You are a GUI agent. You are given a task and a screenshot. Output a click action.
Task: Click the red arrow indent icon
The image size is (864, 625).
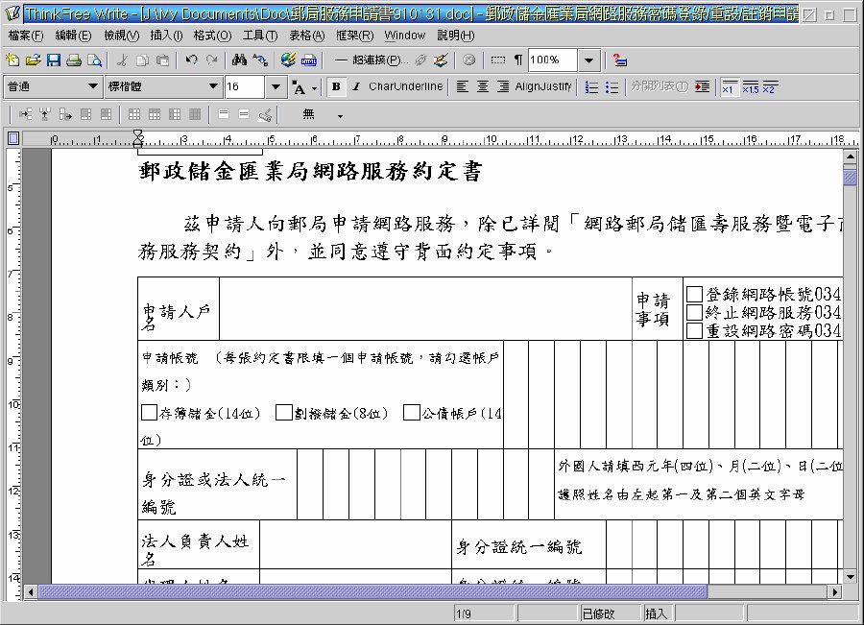[x=702, y=87]
